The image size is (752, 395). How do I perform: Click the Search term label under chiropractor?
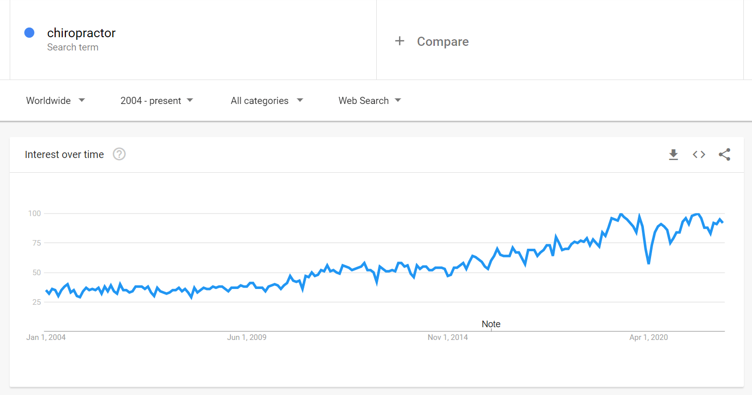[73, 47]
